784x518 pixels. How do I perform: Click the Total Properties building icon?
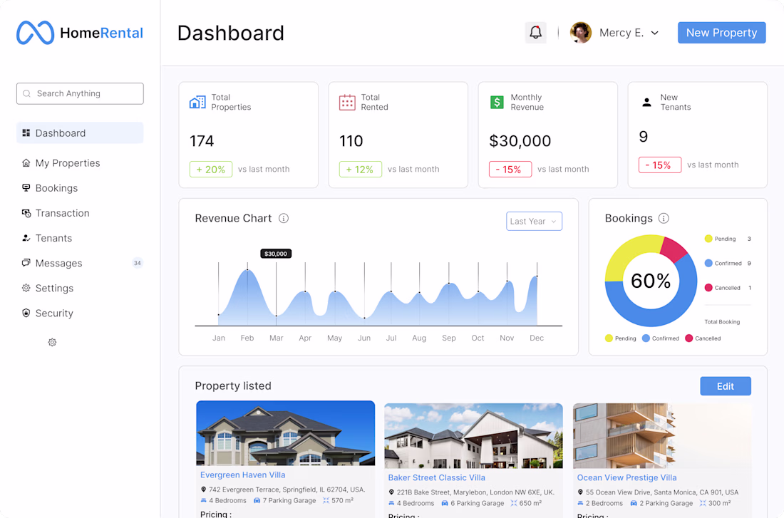pyautogui.click(x=197, y=102)
